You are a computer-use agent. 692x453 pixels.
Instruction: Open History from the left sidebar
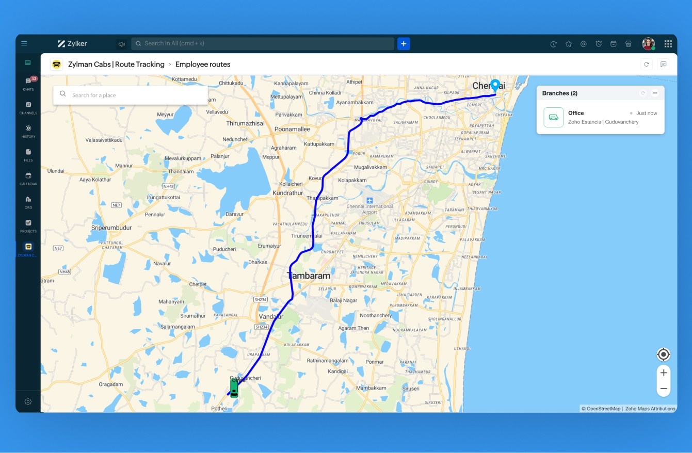pos(28,129)
